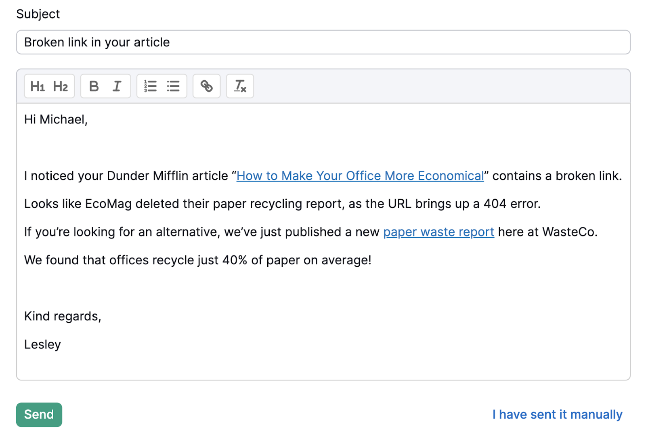Apply Heading 2 formatting
646x439 pixels.
pyautogui.click(x=61, y=86)
